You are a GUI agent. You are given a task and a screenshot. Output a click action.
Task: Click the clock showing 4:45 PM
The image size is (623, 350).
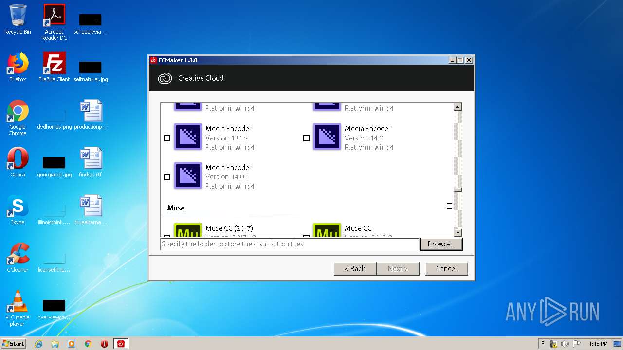(598, 344)
